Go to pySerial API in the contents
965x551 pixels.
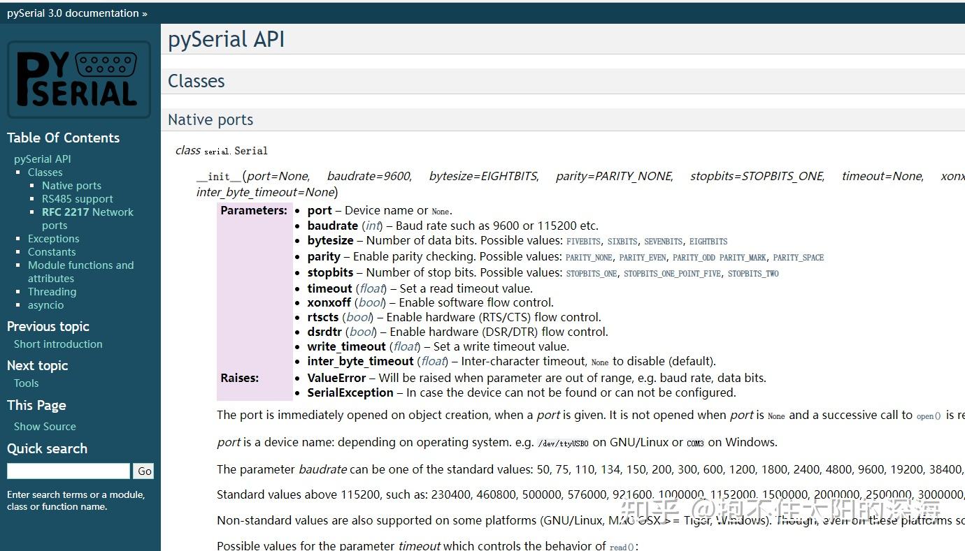coord(43,159)
